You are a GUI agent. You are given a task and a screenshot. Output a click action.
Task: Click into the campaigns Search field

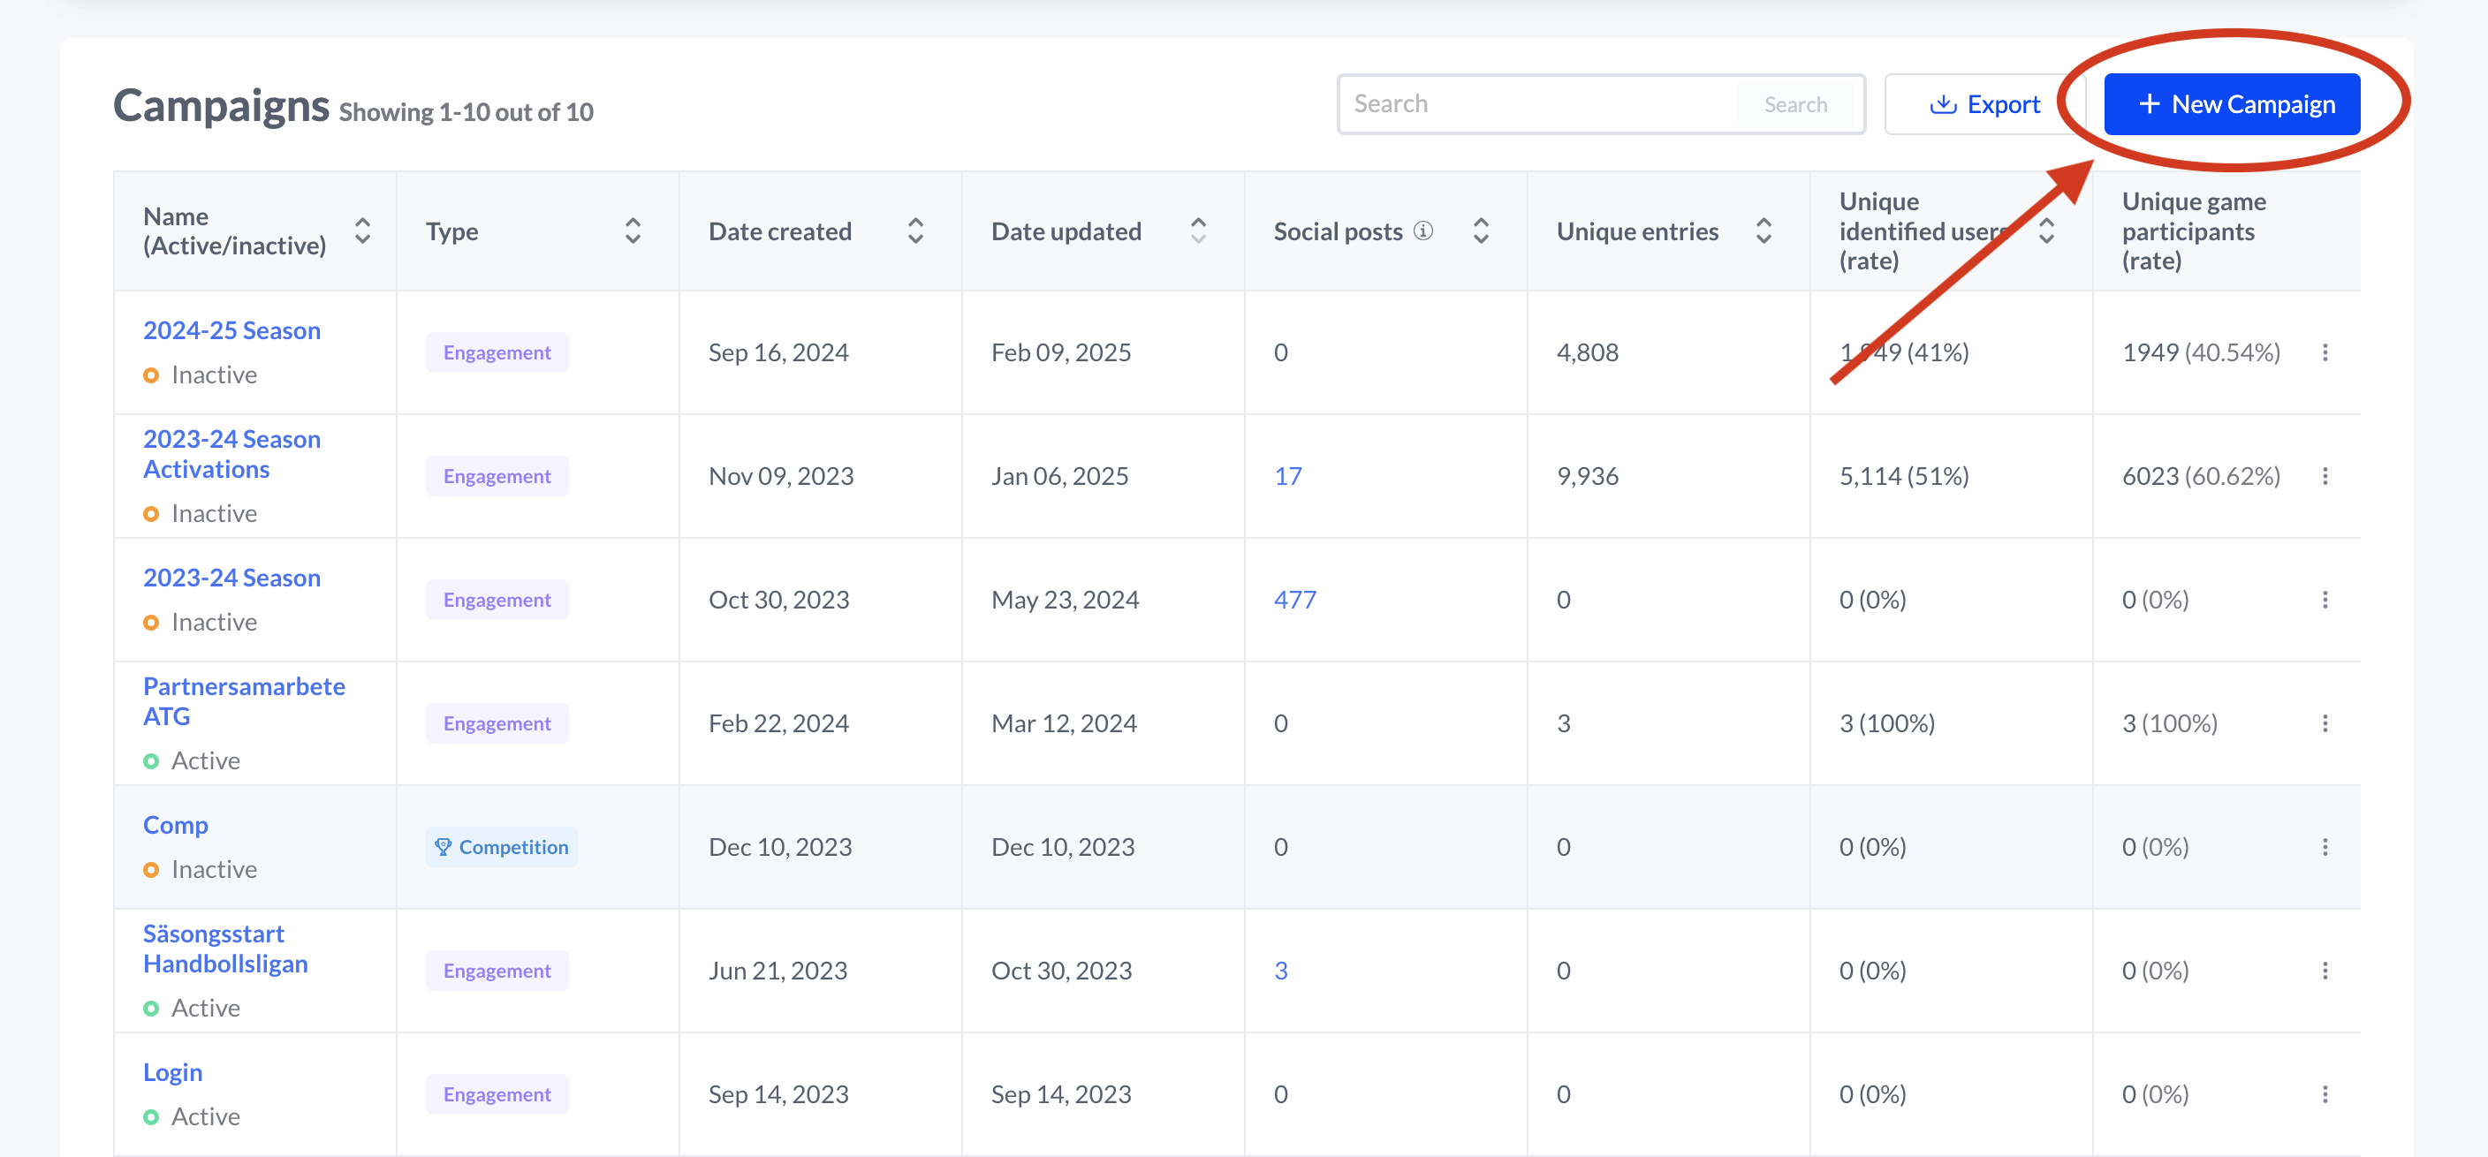coord(1536,104)
